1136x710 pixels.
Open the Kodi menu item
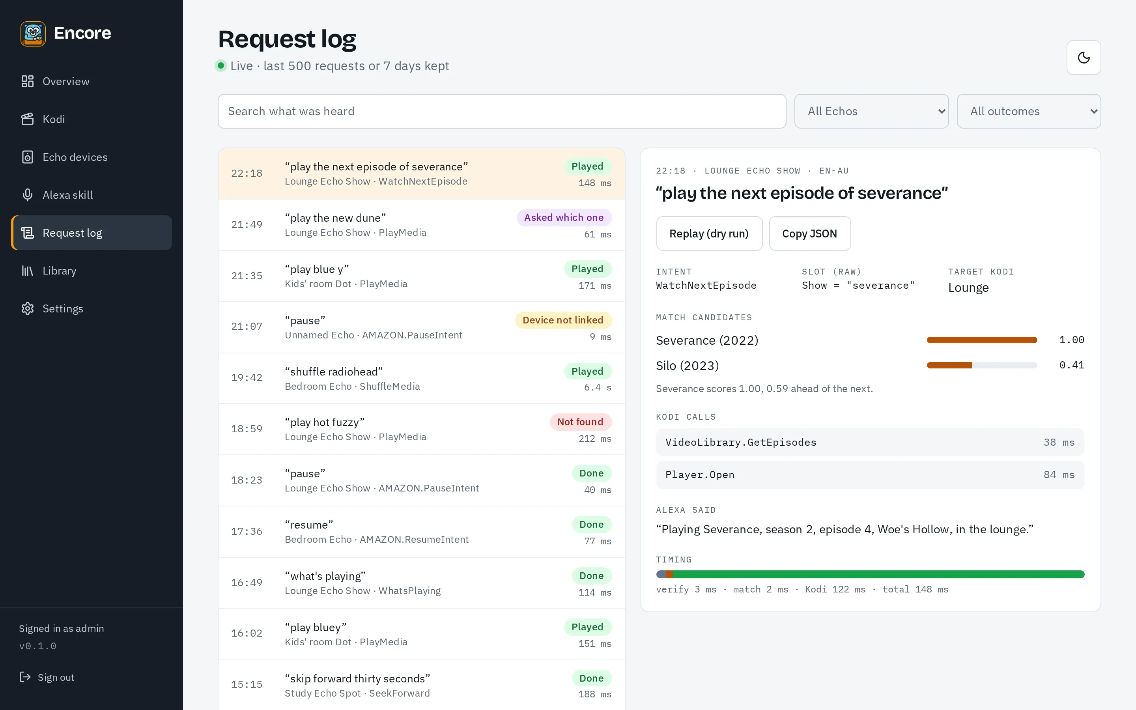click(x=92, y=119)
